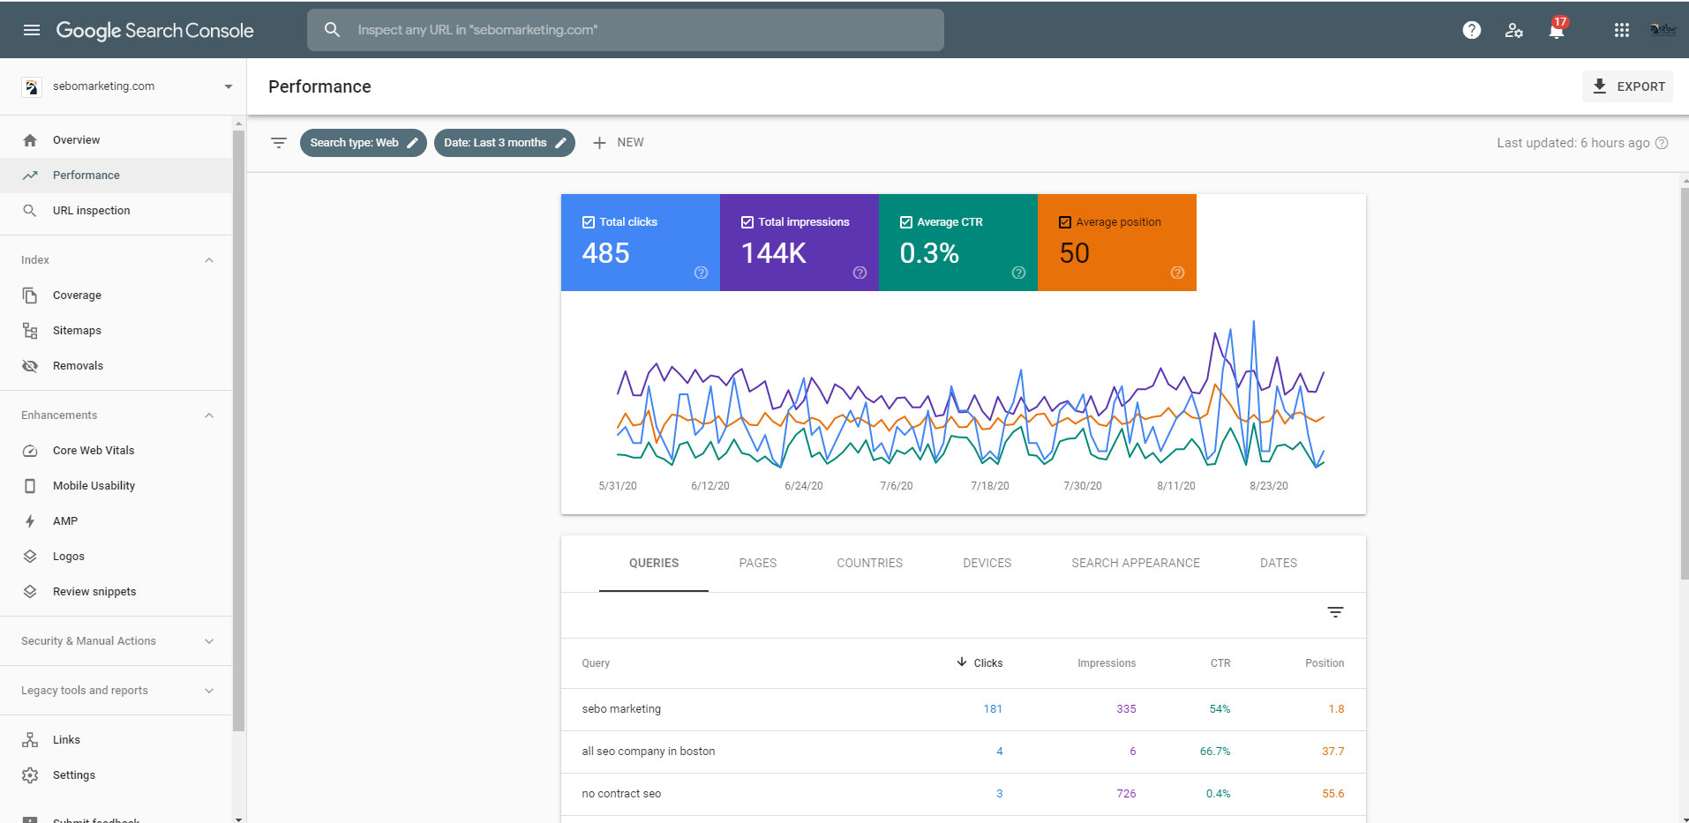The image size is (1689, 823).
Task: Open URL inspection in the sidebar
Action: tap(116, 211)
